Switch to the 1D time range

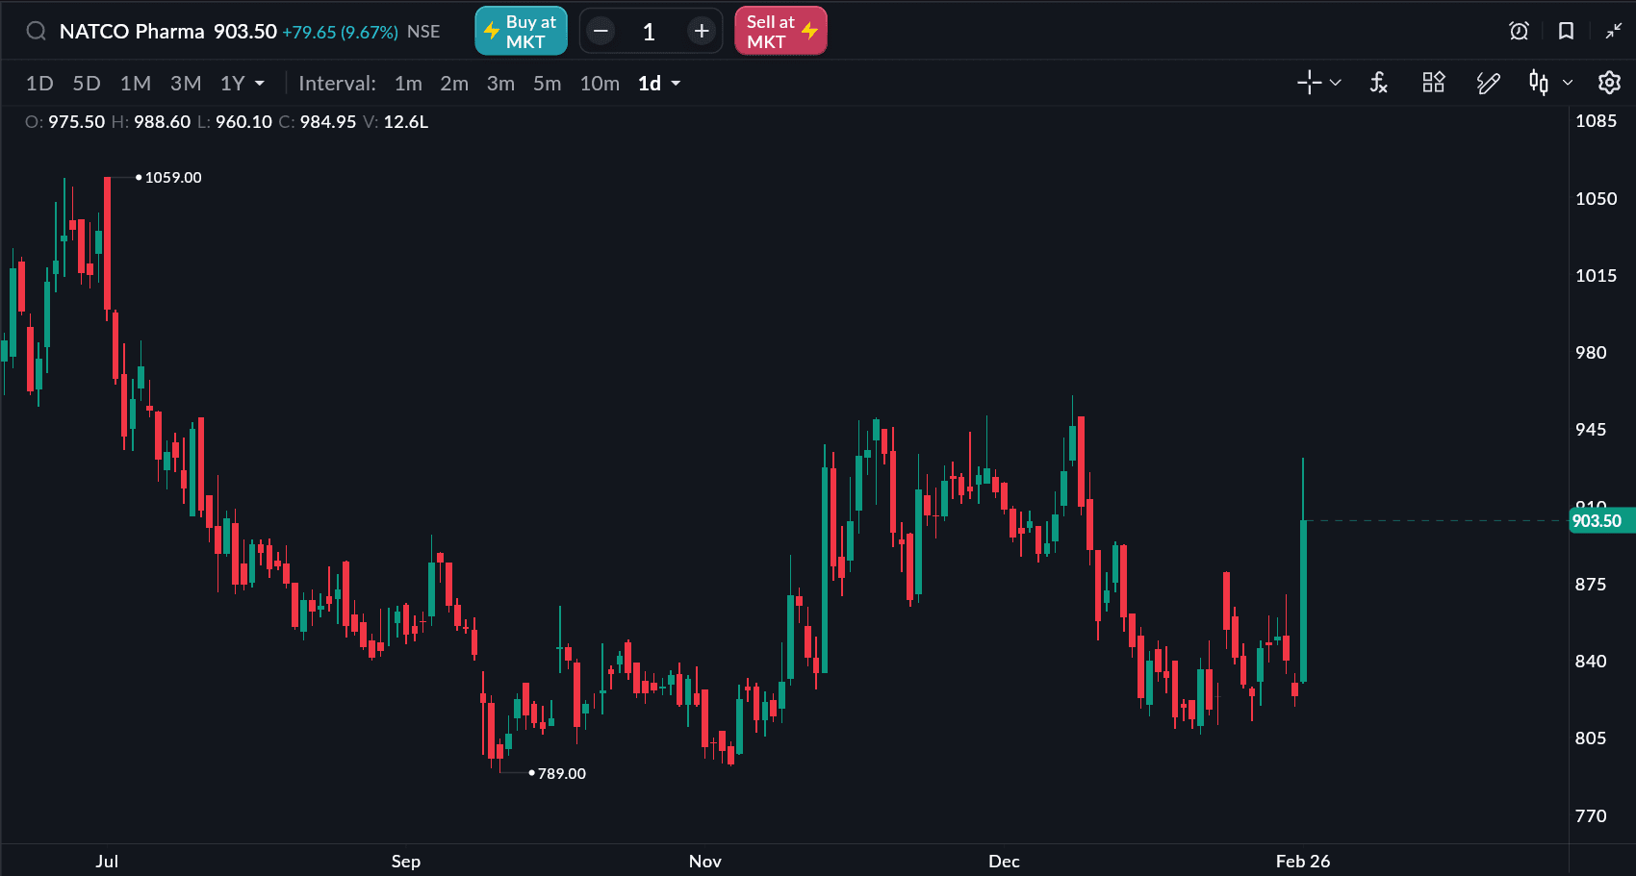[x=39, y=84]
